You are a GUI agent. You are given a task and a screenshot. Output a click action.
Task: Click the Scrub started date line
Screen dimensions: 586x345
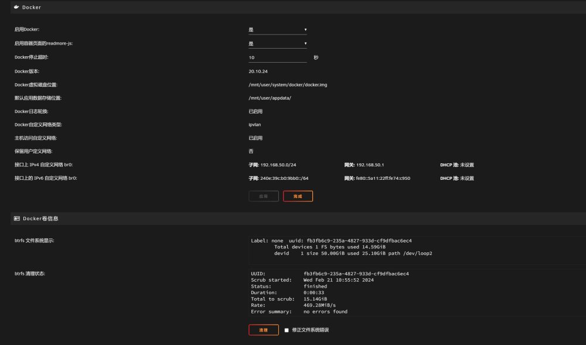coord(312,280)
